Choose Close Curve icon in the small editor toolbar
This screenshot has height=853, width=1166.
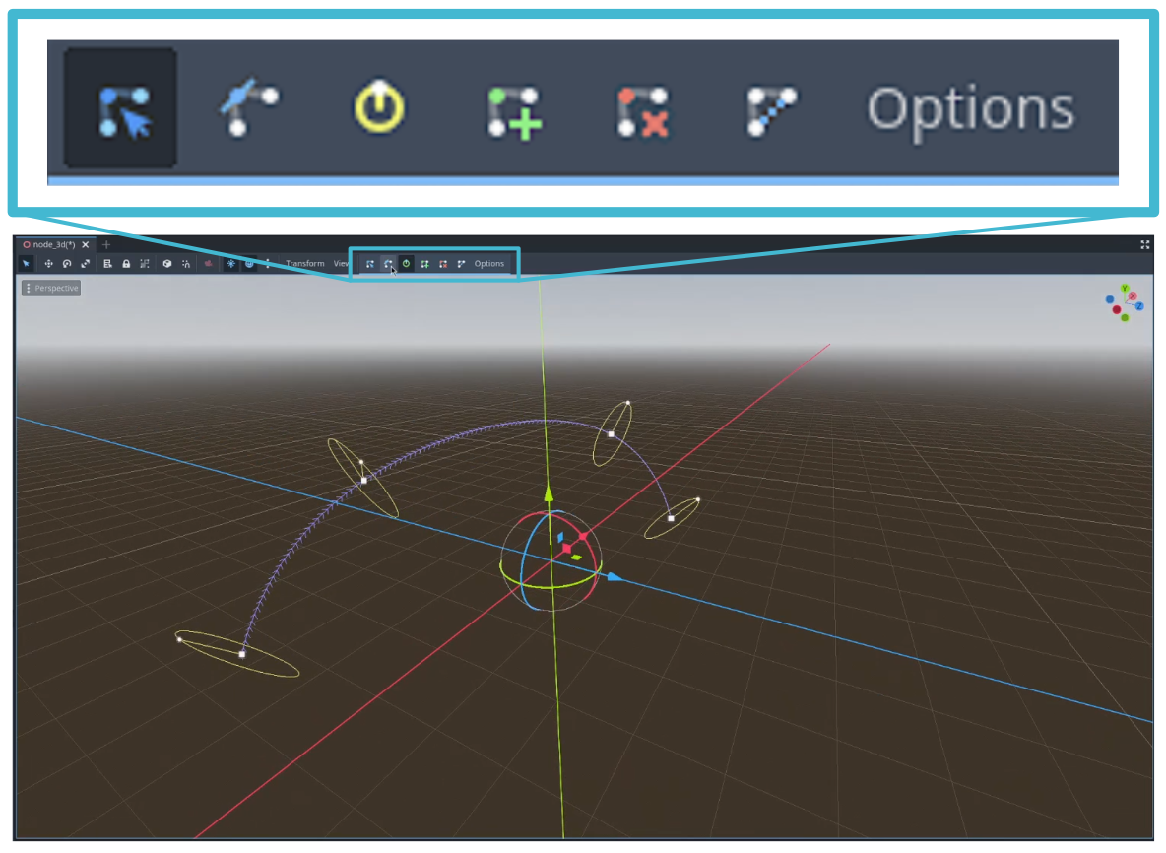pyautogui.click(x=461, y=263)
